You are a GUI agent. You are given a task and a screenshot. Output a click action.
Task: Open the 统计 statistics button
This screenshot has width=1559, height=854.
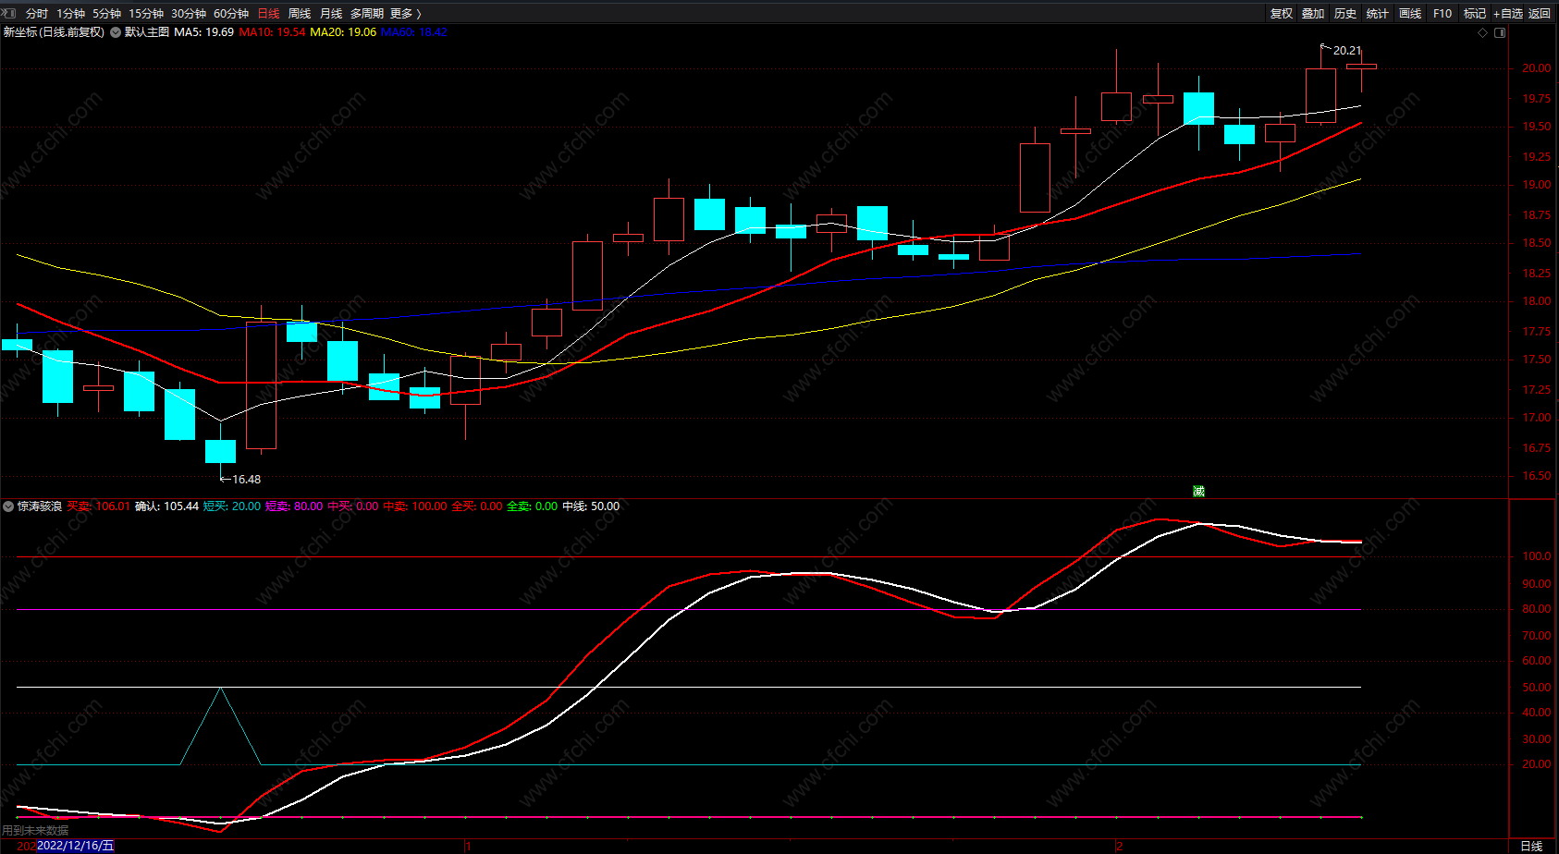pyautogui.click(x=1378, y=14)
